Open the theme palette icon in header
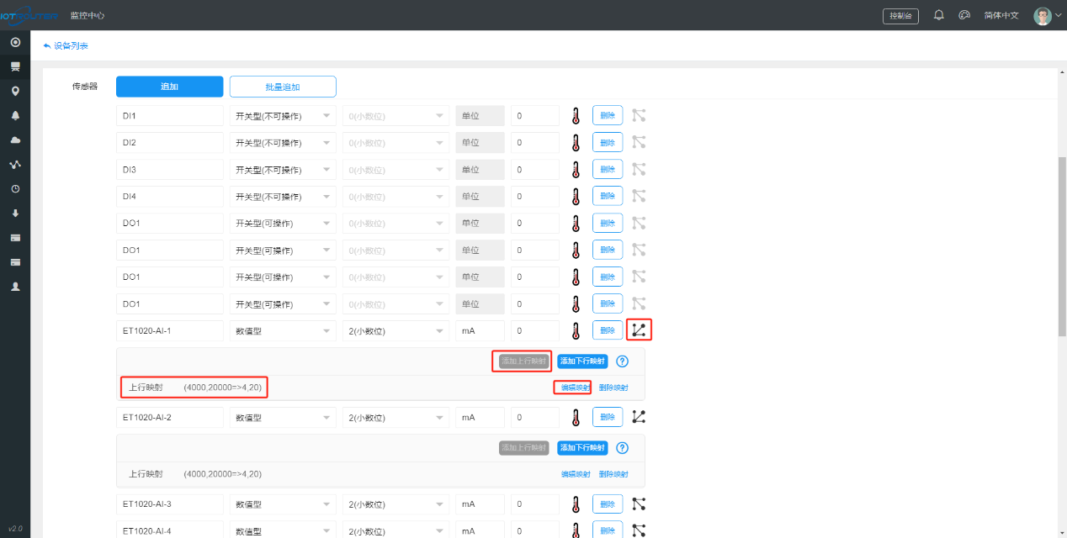The height and width of the screenshot is (538, 1067). pos(964,15)
